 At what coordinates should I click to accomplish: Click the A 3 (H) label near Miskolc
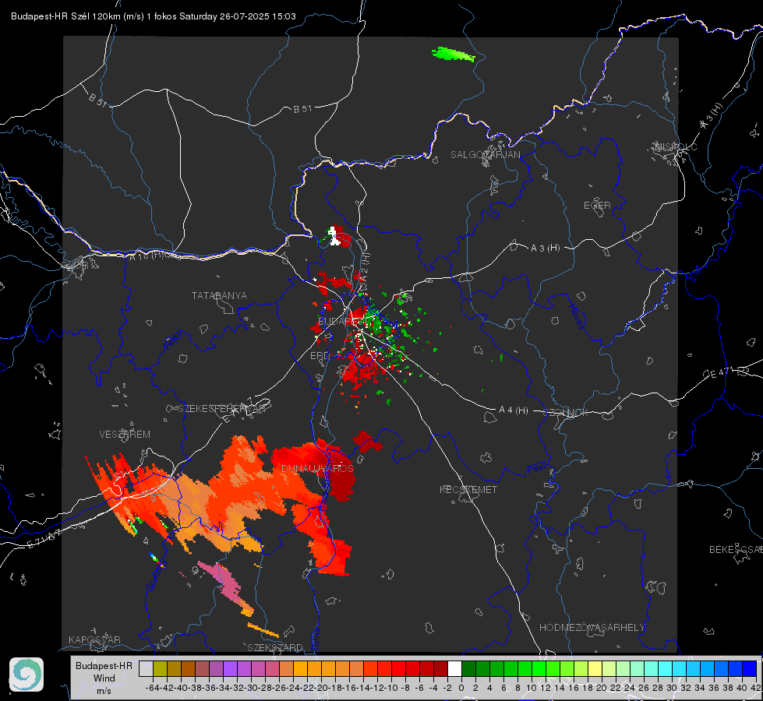pos(712,116)
